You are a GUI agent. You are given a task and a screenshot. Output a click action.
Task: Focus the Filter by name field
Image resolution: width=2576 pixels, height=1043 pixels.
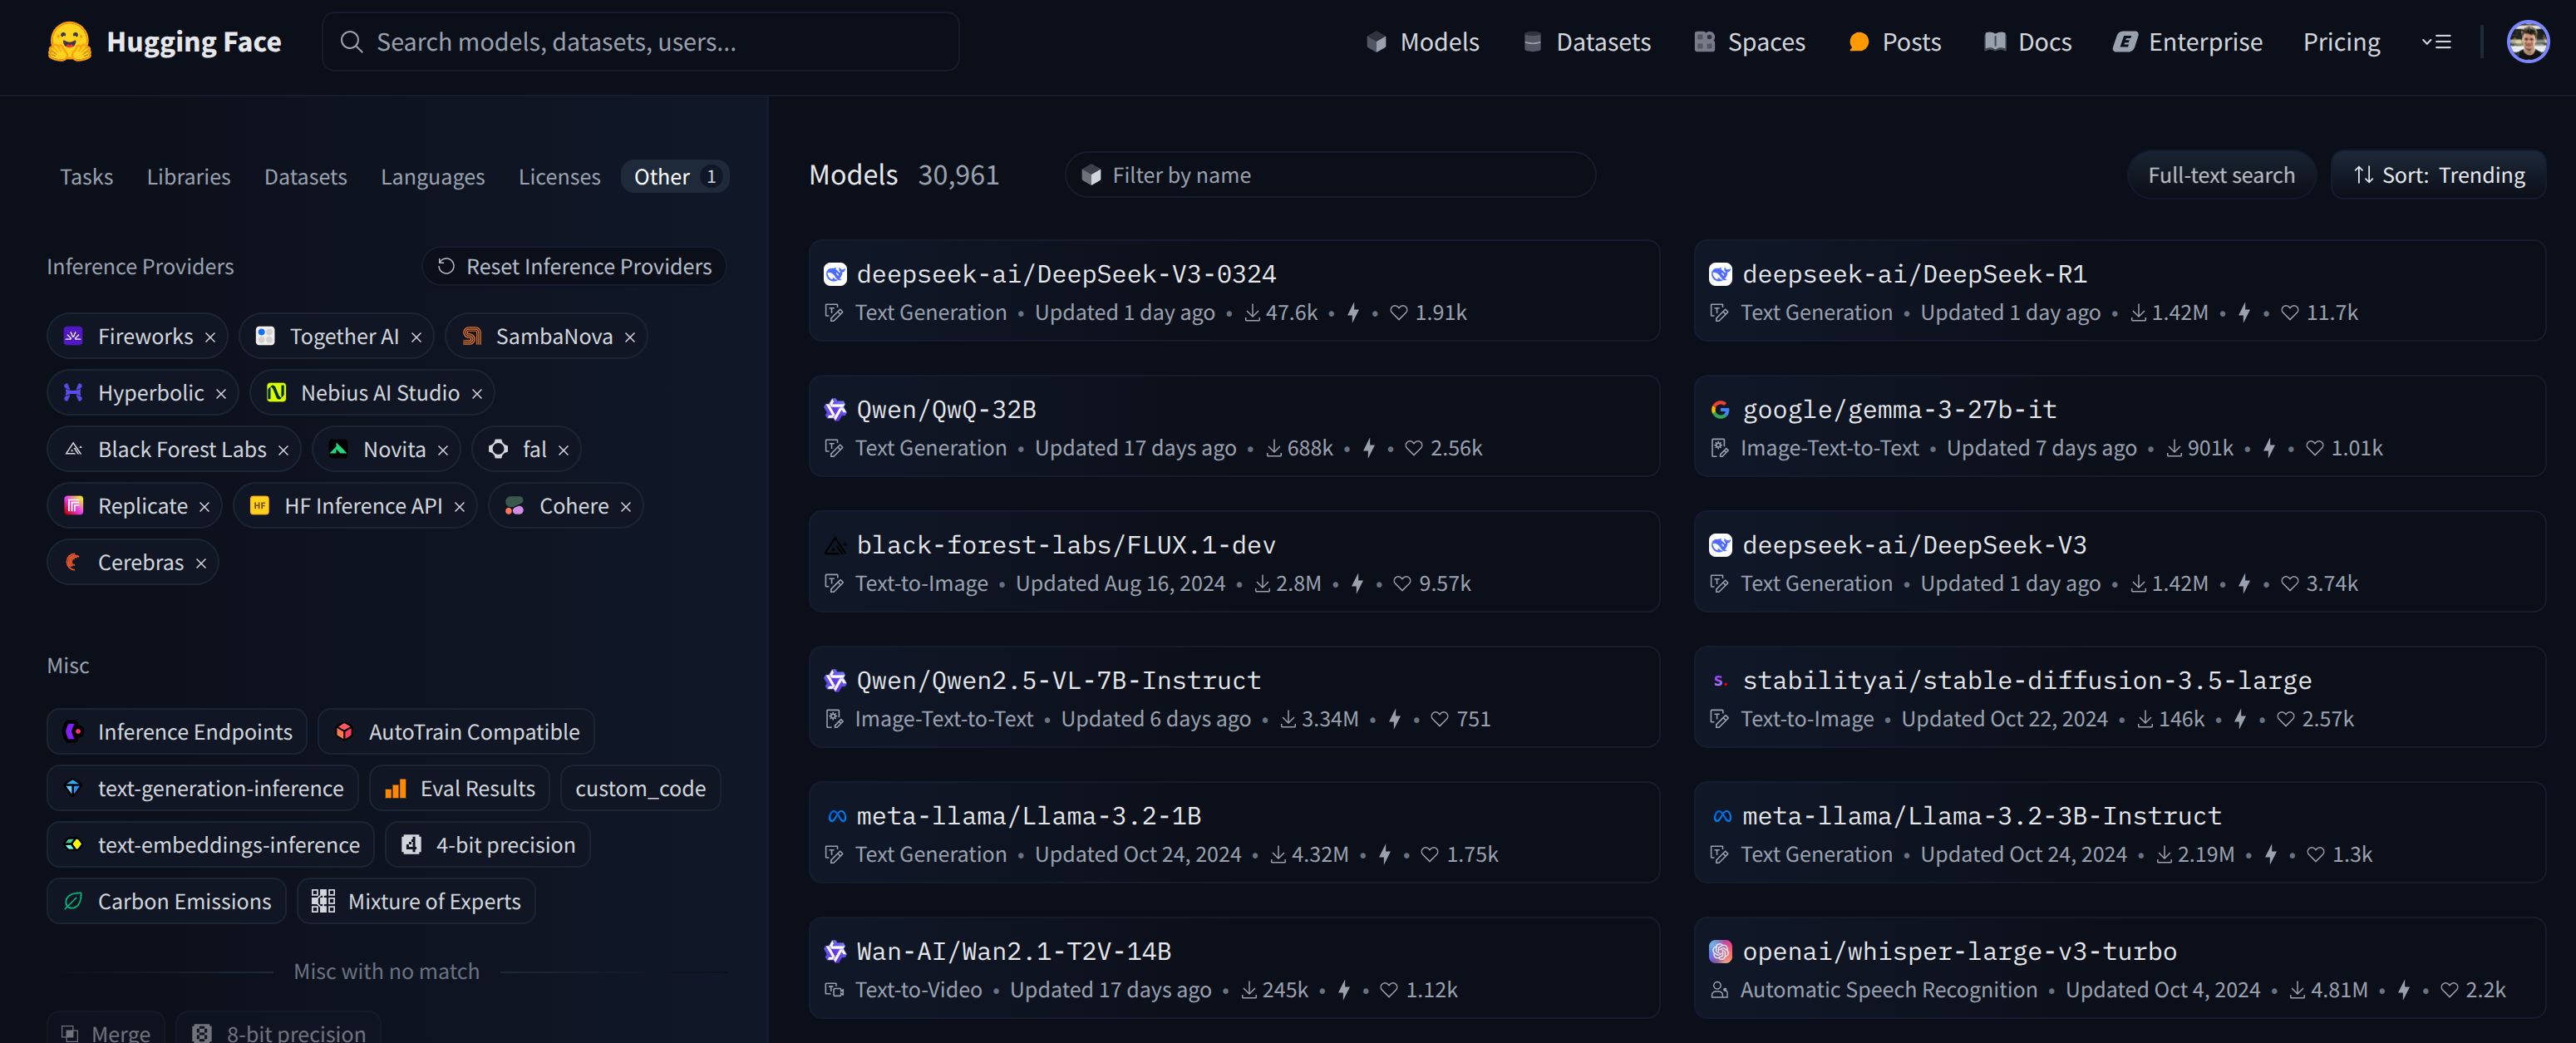coord(1330,175)
